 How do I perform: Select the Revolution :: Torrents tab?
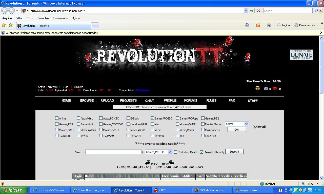[54, 26]
